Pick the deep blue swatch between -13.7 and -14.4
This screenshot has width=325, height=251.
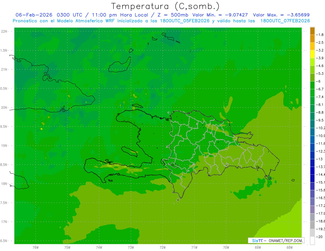(312, 171)
